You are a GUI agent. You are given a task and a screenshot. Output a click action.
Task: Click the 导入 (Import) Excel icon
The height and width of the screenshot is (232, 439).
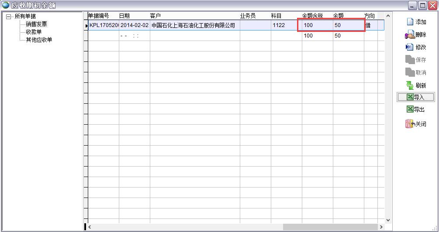point(410,97)
